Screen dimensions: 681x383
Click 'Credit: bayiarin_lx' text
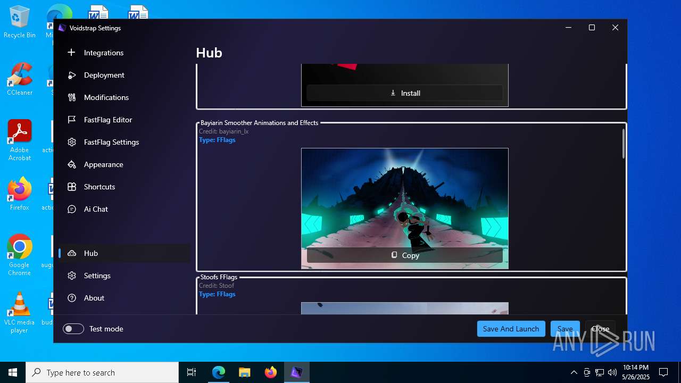click(x=223, y=131)
